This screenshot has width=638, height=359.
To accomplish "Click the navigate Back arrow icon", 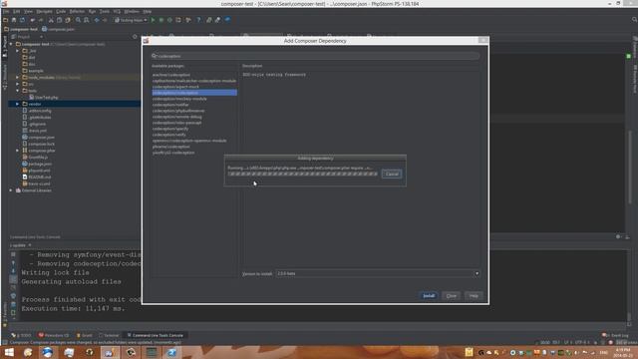I will pos(97,20).
